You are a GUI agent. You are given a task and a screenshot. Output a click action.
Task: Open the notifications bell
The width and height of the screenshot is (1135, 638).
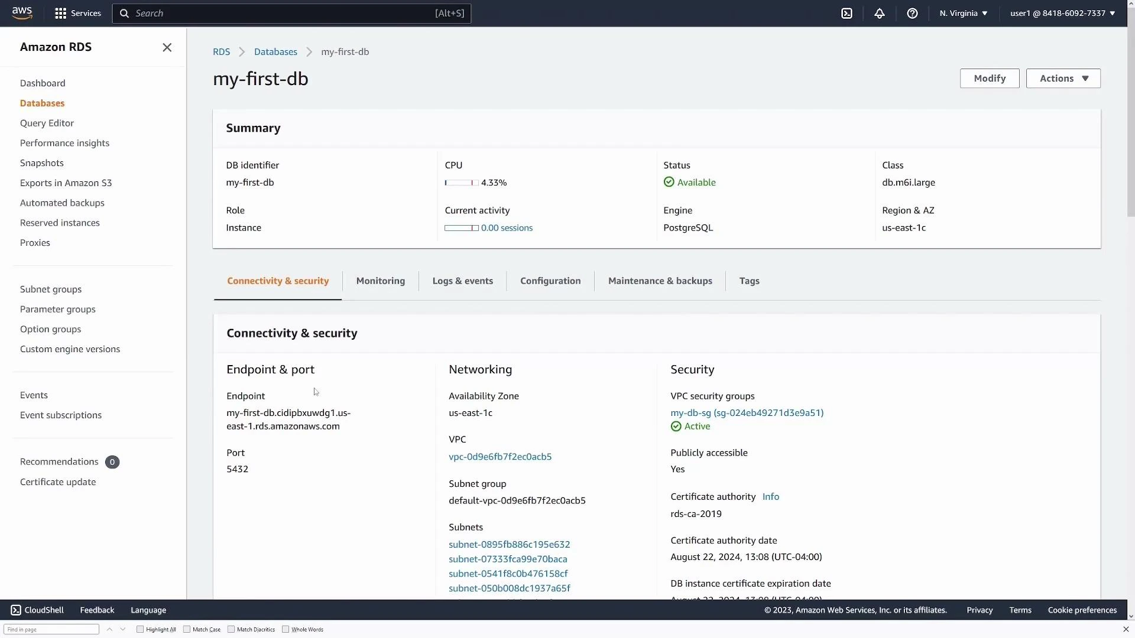[880, 13]
